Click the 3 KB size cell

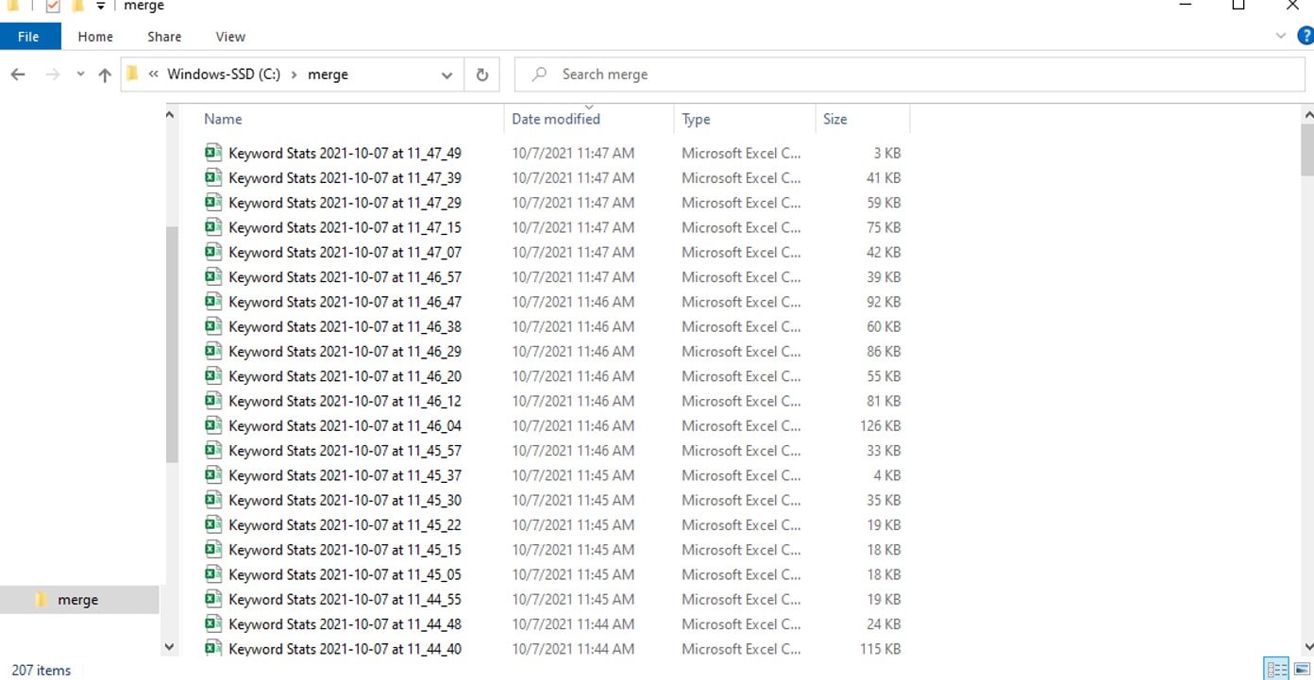[x=886, y=153]
